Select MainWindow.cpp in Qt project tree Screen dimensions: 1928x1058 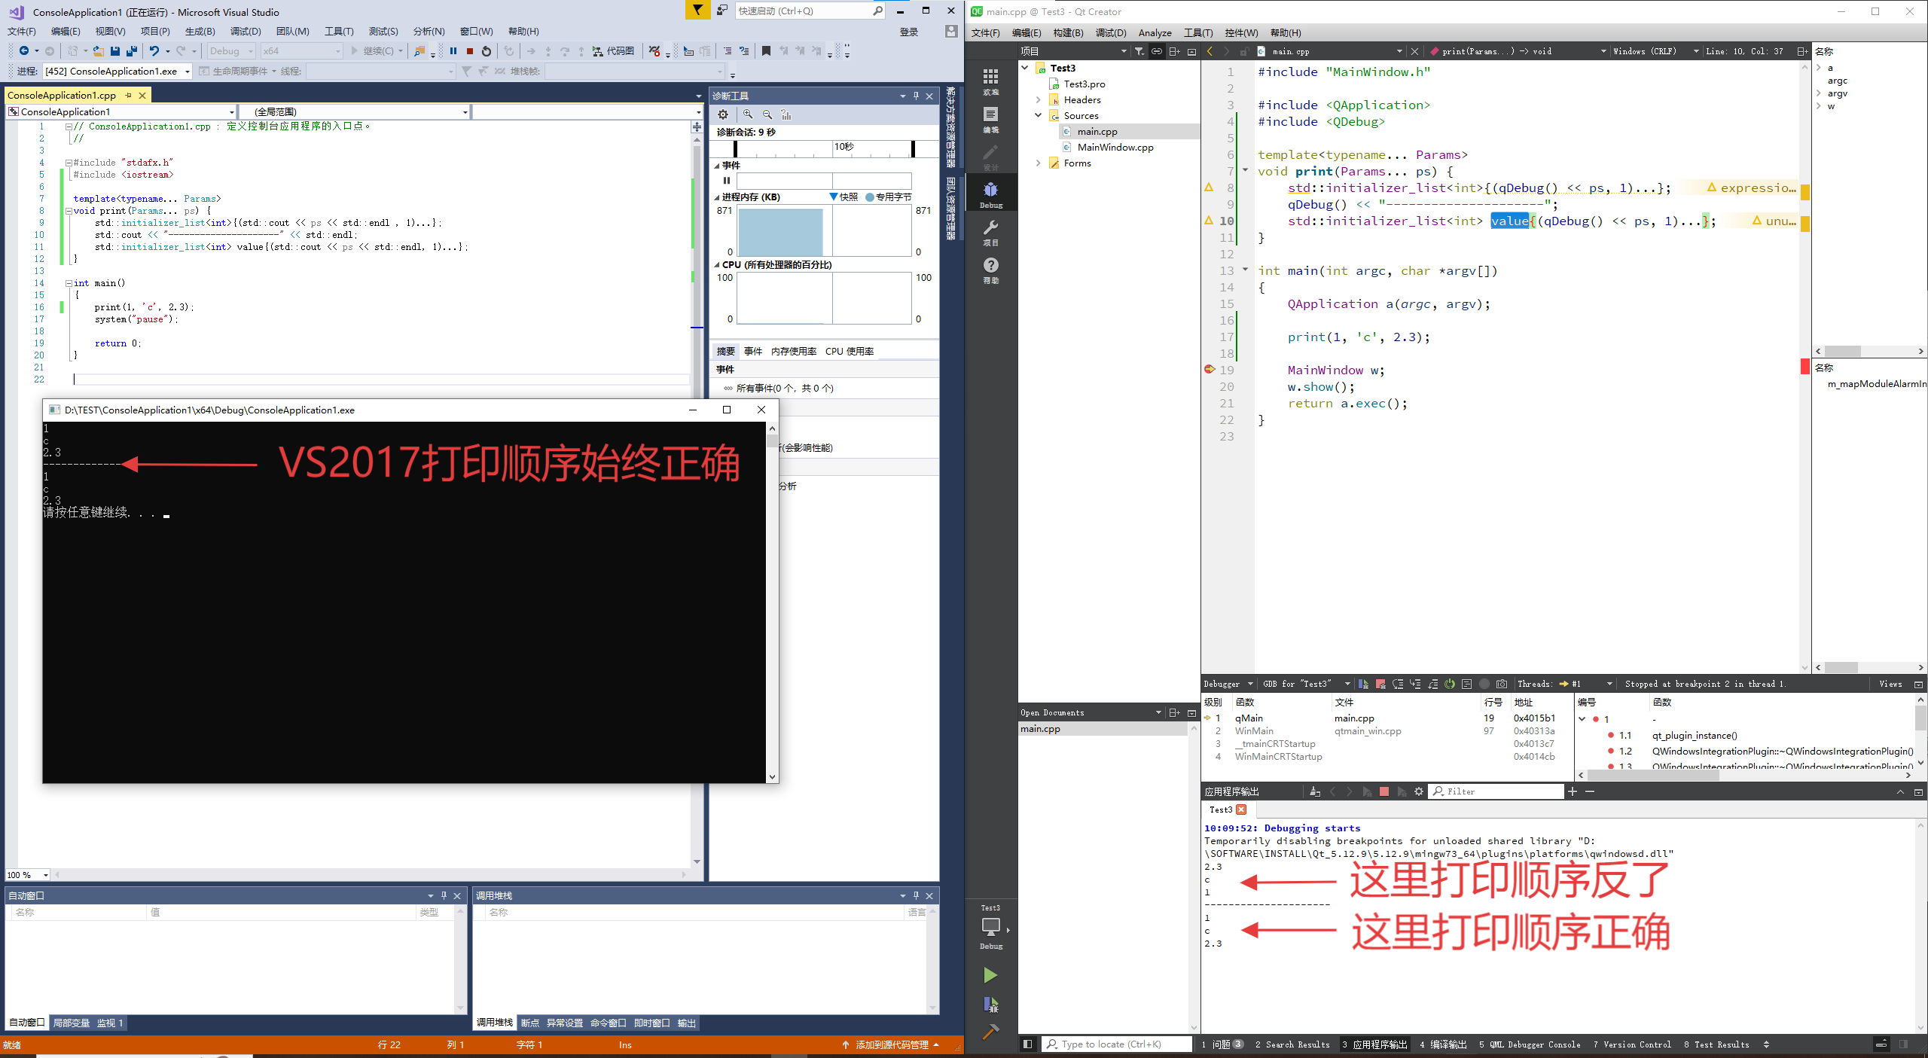click(x=1115, y=147)
